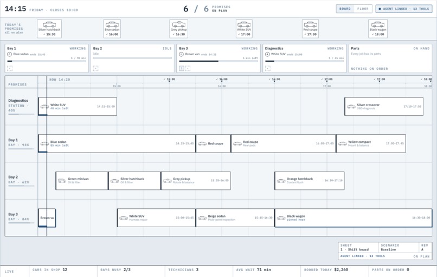Select the Diagnostics station row header
The image size is (437, 277).
click(x=21, y=107)
